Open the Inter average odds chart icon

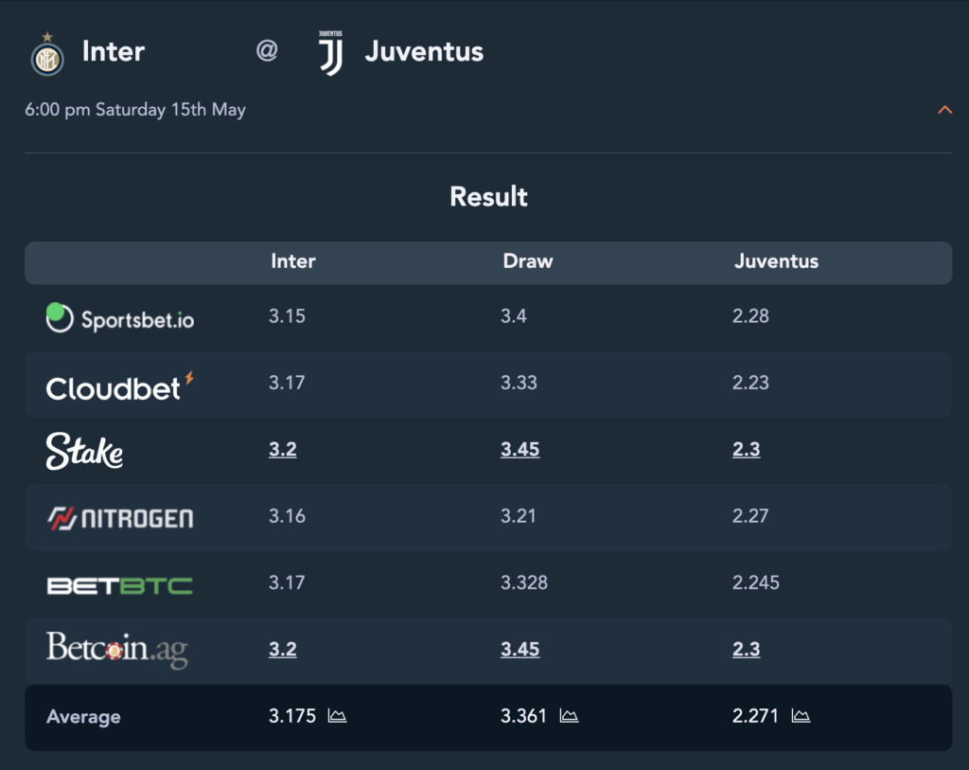pos(337,716)
